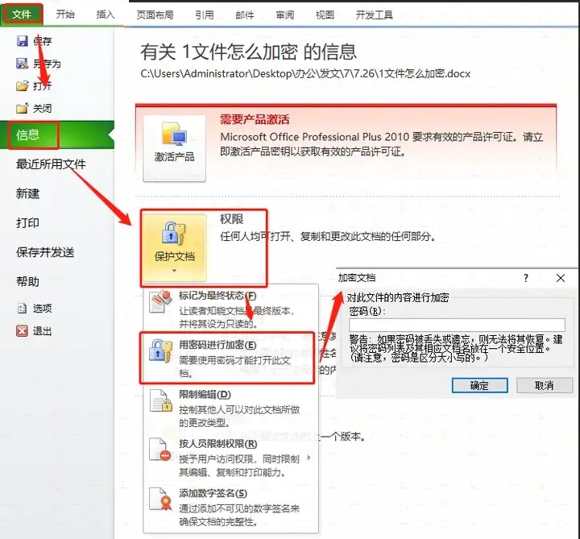Click the Save floppy disk icon
The height and width of the screenshot is (539, 580).
click(23, 41)
